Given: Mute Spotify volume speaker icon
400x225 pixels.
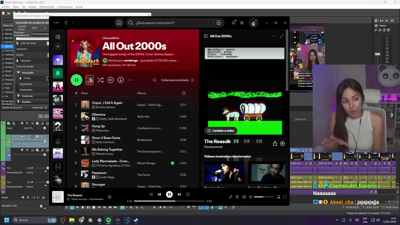Looking at the screenshot, I should (x=251, y=197).
